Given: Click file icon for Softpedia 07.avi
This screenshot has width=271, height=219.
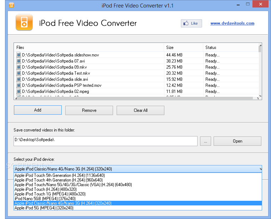Looking at the screenshot, I should 19,61.
